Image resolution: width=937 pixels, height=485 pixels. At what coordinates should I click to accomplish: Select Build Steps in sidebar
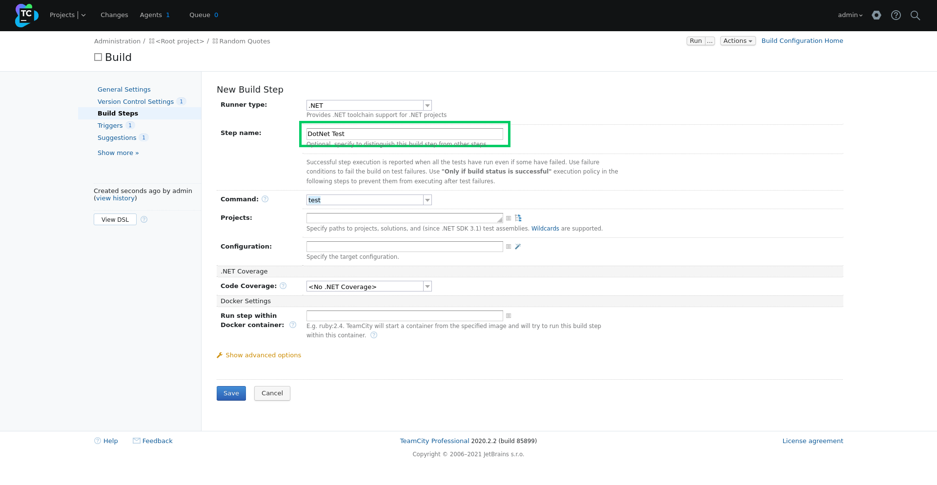[118, 114]
